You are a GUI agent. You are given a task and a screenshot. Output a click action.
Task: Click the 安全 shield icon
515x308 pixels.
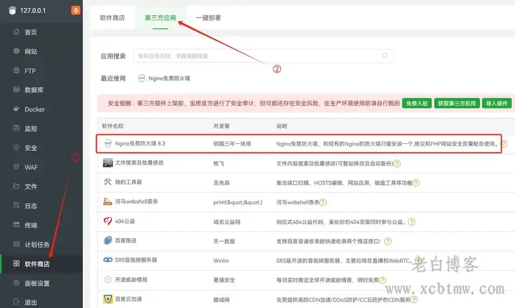[x=16, y=148]
